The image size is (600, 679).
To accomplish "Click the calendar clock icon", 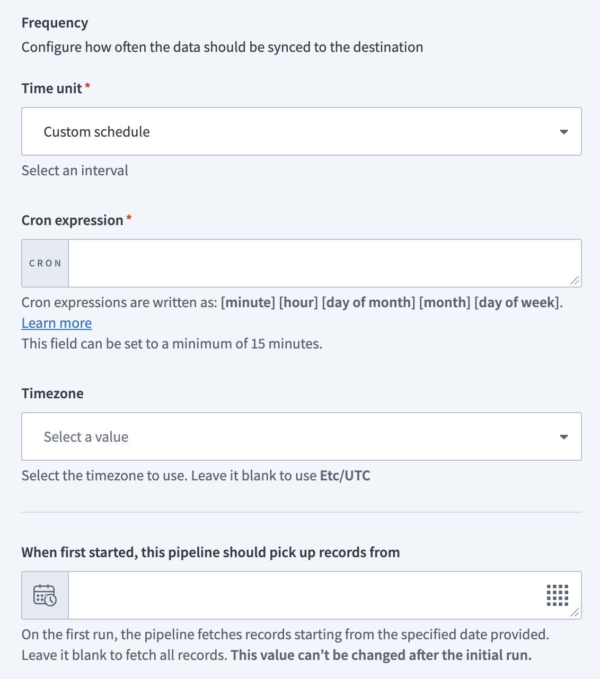I will 45,595.
